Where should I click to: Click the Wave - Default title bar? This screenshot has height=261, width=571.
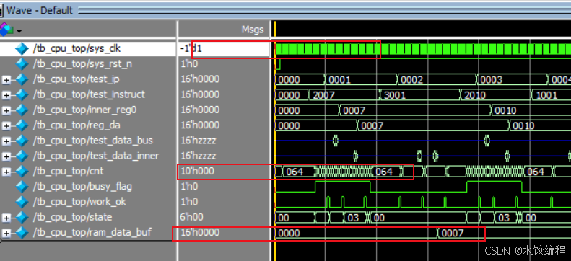tap(286, 10)
